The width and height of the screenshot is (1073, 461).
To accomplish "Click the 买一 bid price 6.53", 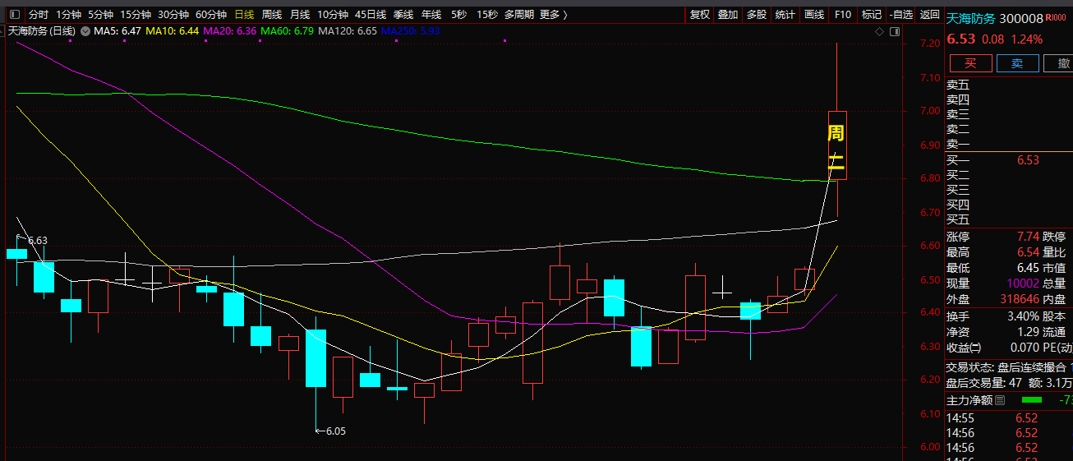I will (x=1028, y=160).
